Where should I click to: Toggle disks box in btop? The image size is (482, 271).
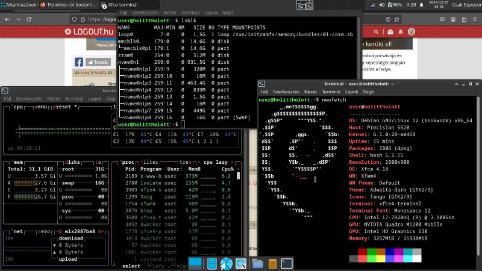coord(72,162)
